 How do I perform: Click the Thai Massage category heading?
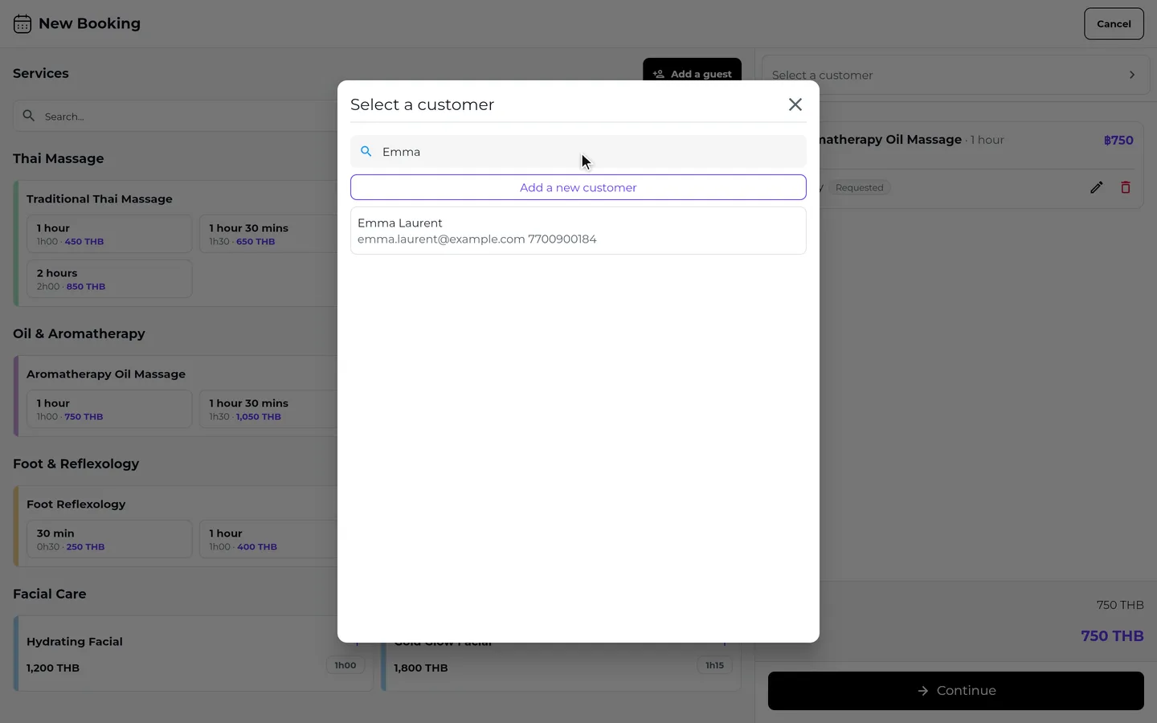(x=59, y=158)
